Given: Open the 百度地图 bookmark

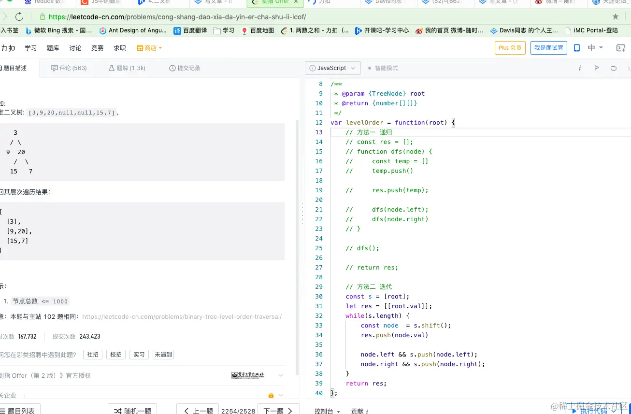Looking at the screenshot, I should [x=258, y=30].
